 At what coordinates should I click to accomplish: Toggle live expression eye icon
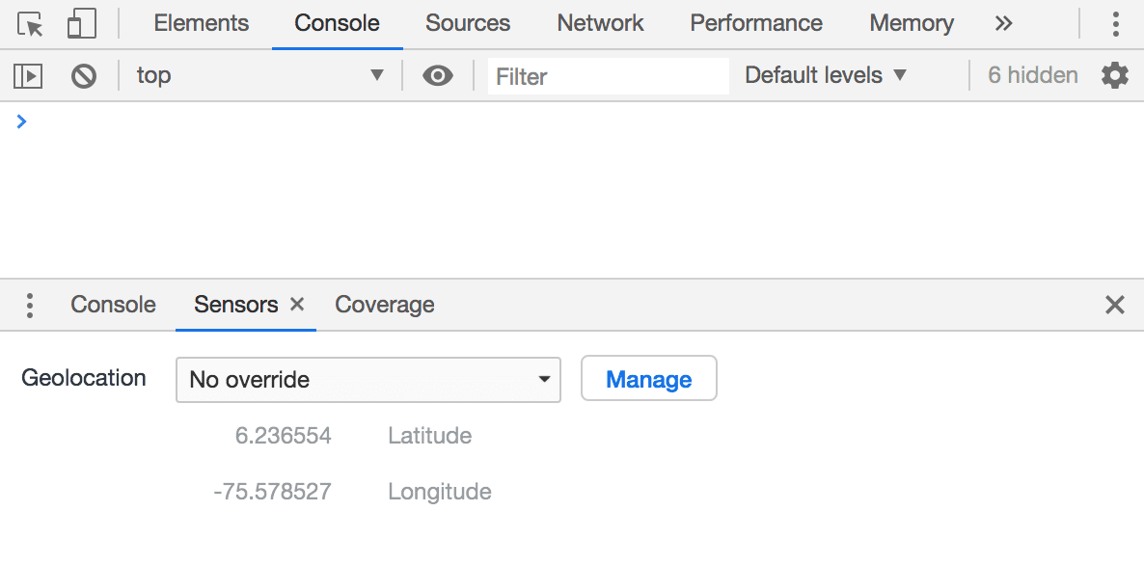pyautogui.click(x=438, y=75)
